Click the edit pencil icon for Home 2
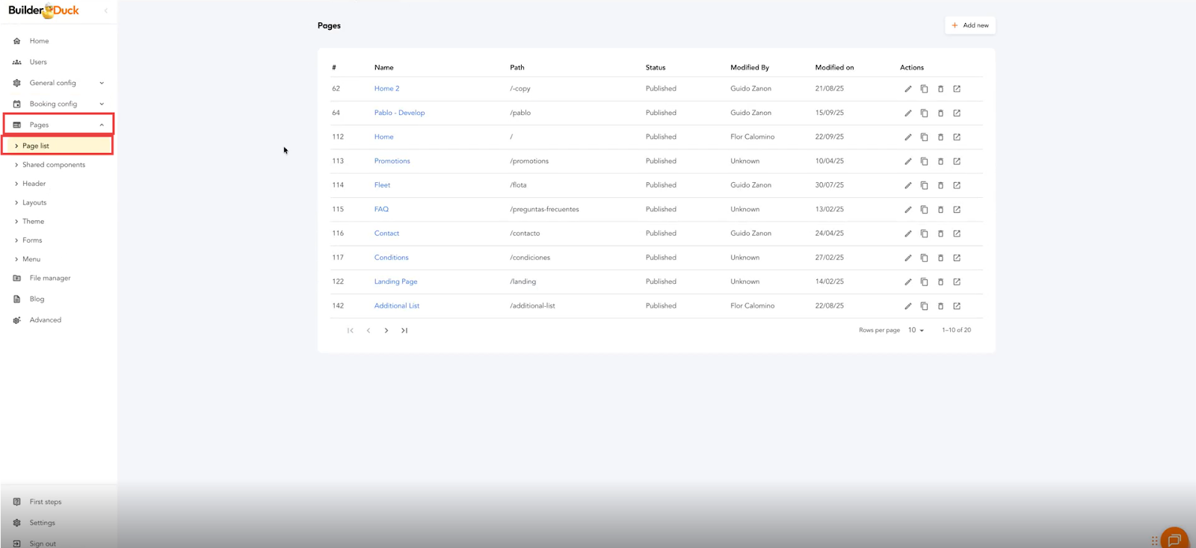This screenshot has height=548, width=1196. pos(907,89)
